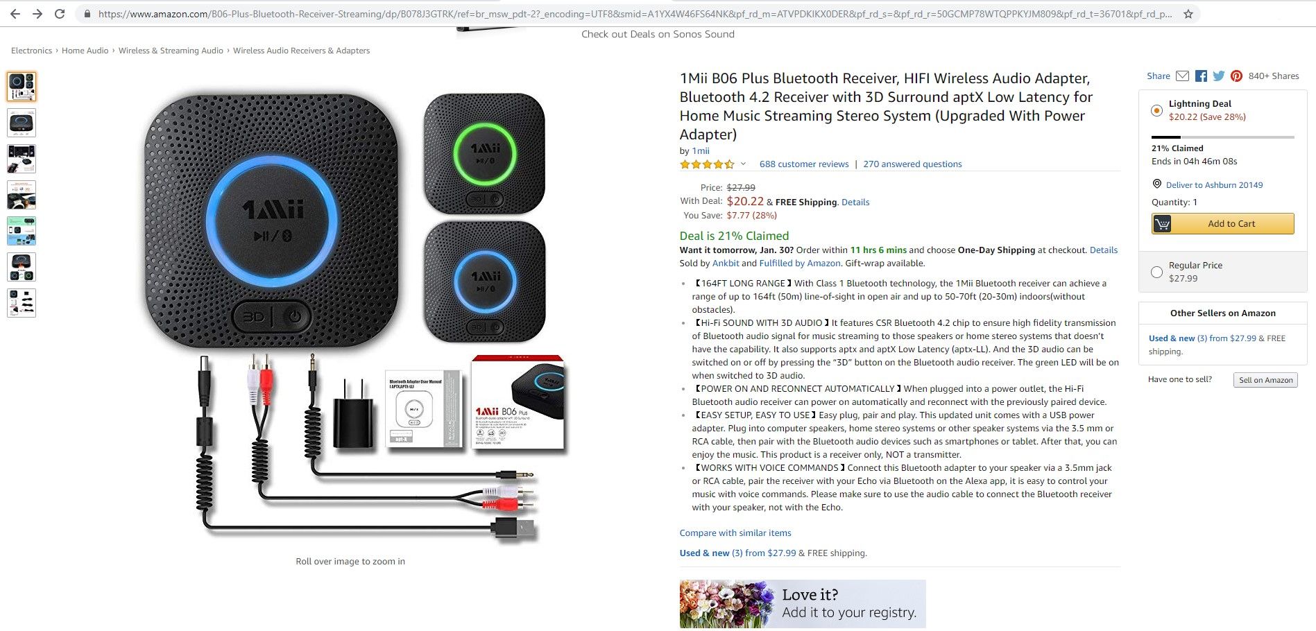The height and width of the screenshot is (631, 1316).
Task: Open 688 customer reviews link
Action: pos(804,164)
